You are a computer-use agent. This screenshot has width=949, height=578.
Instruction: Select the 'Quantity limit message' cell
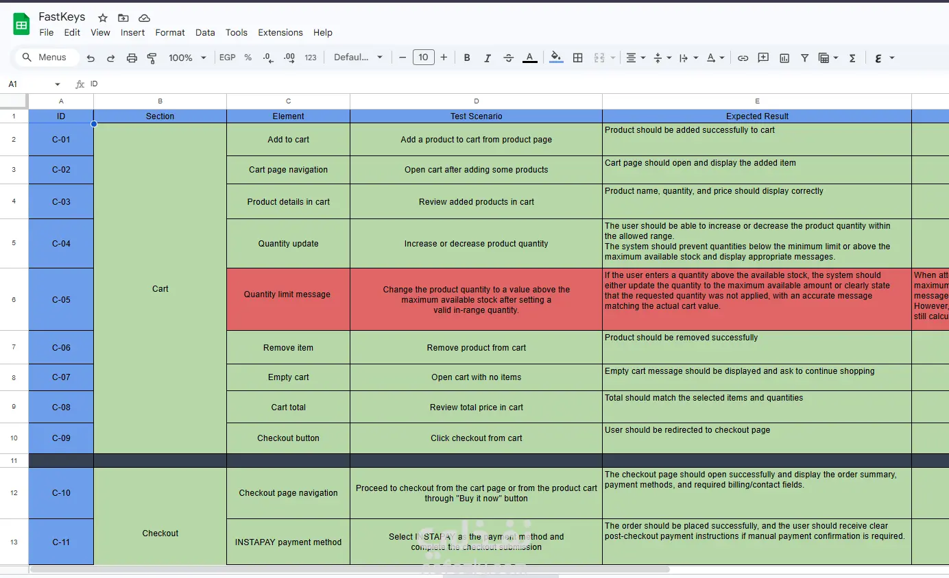288,299
